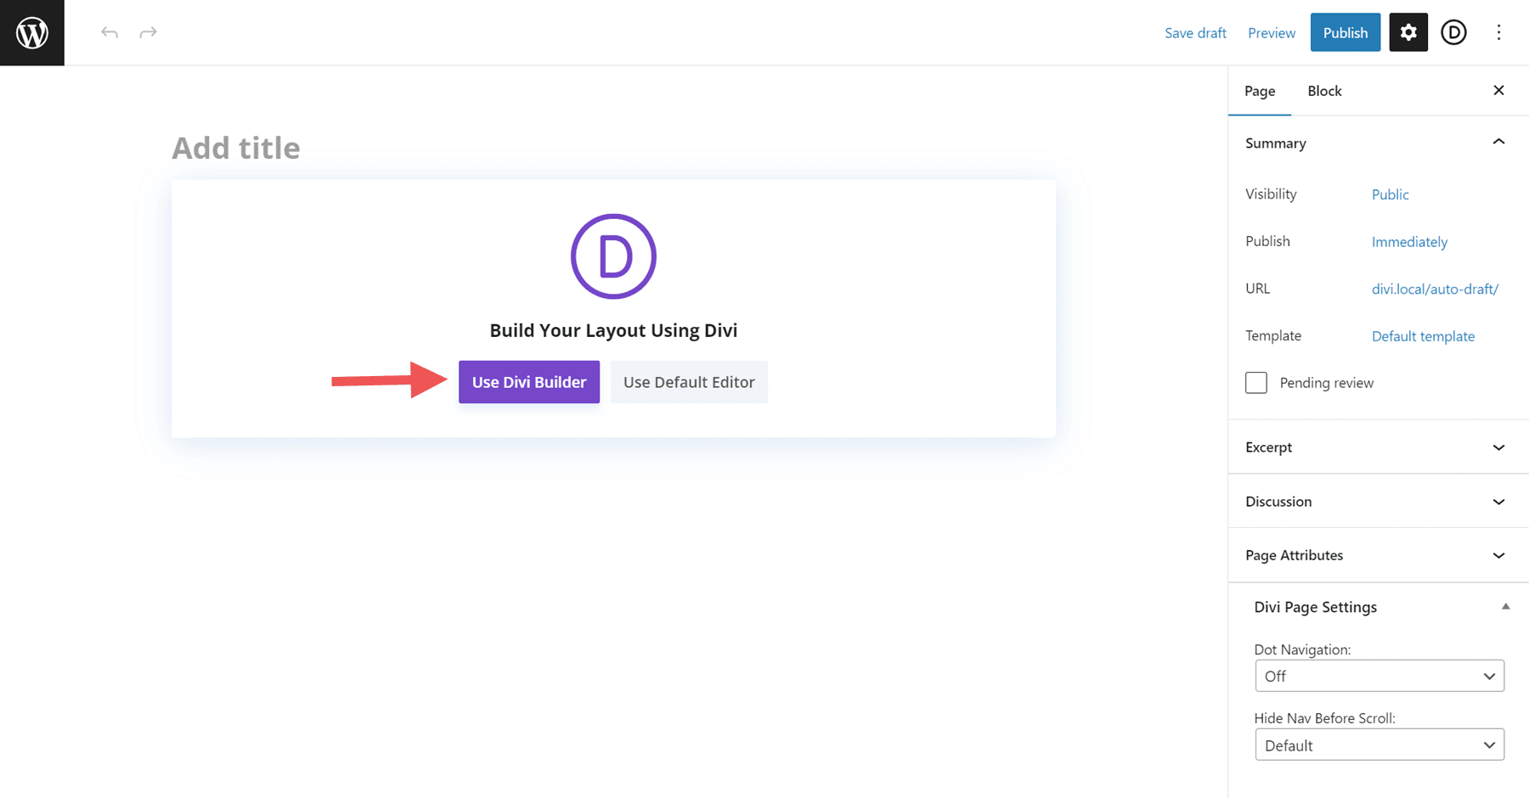Check the Pending review checkbox

click(x=1256, y=383)
